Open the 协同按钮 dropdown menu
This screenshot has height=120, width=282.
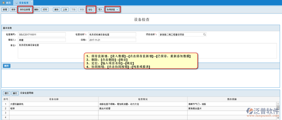pyautogui.click(x=112, y=10)
